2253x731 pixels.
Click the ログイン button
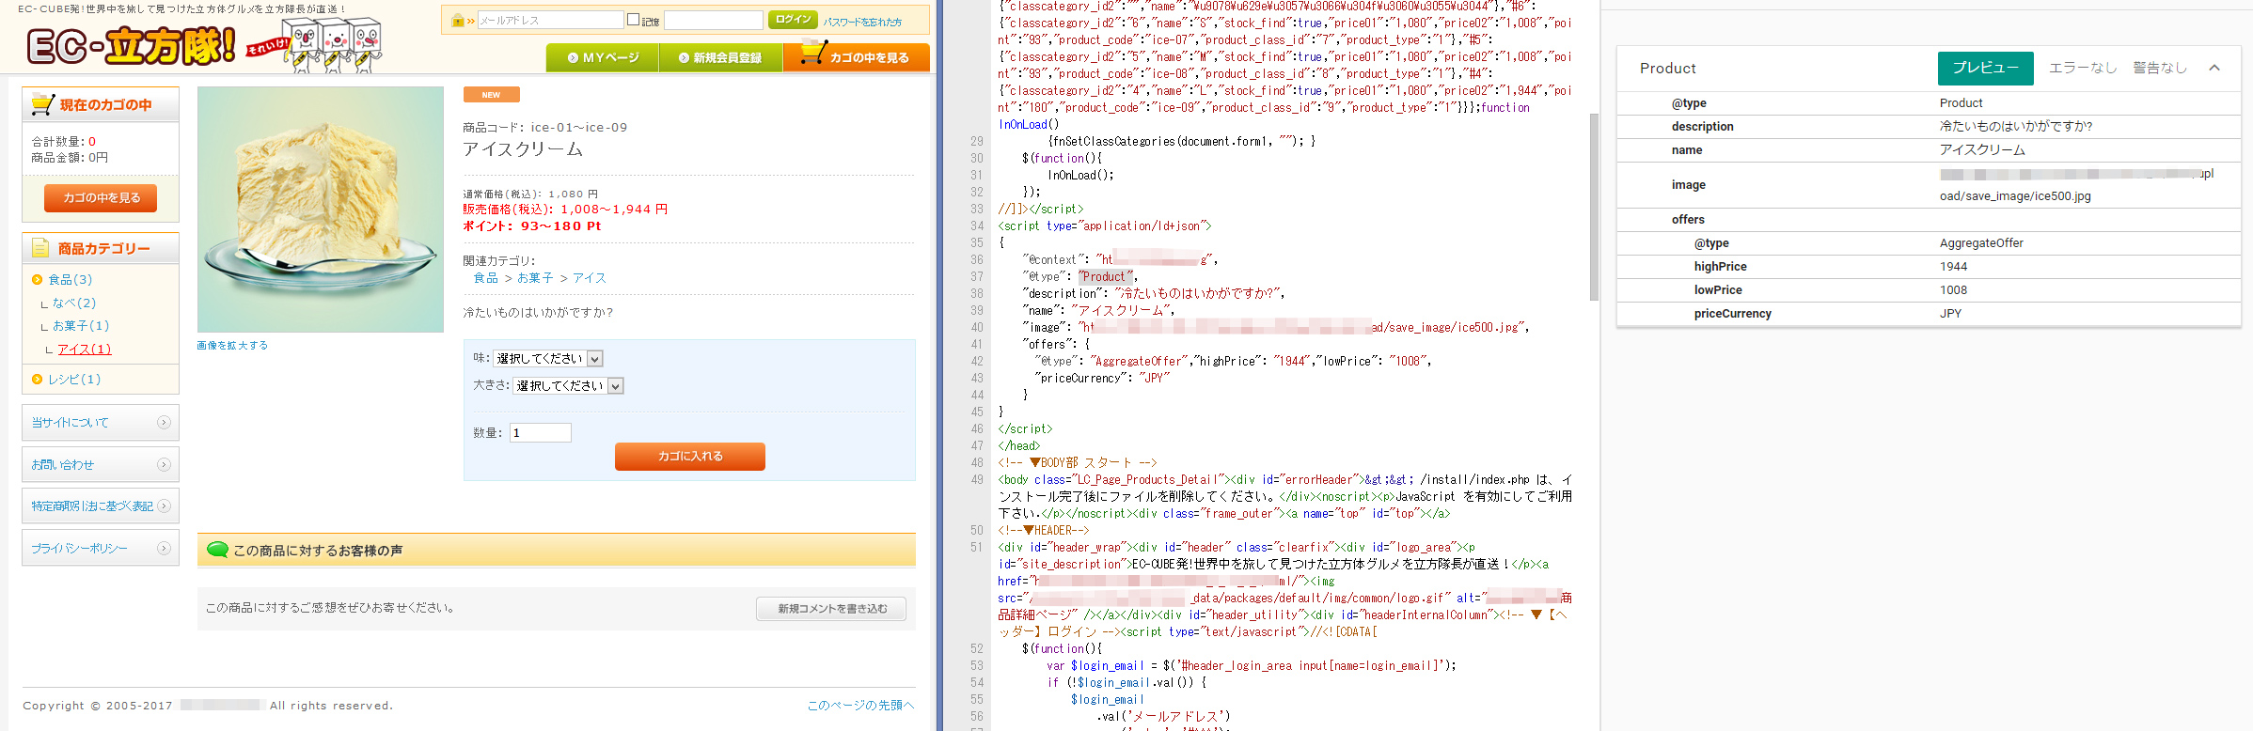793,19
